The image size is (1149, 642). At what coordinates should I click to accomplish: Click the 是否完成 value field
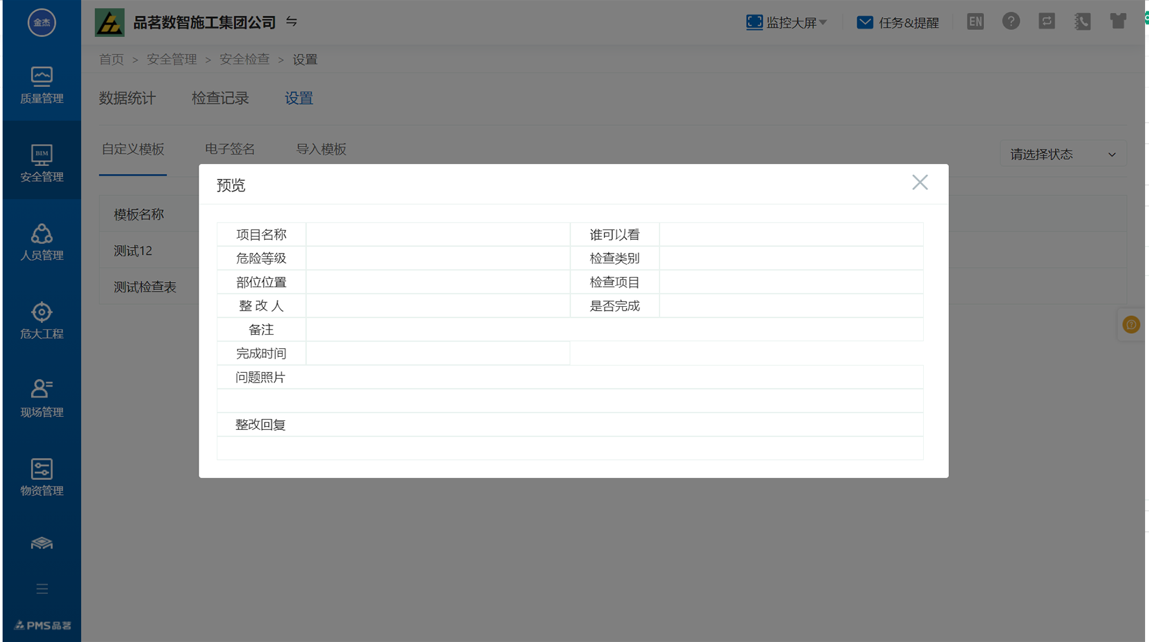(791, 306)
